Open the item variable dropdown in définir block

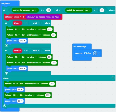point(18,17)
